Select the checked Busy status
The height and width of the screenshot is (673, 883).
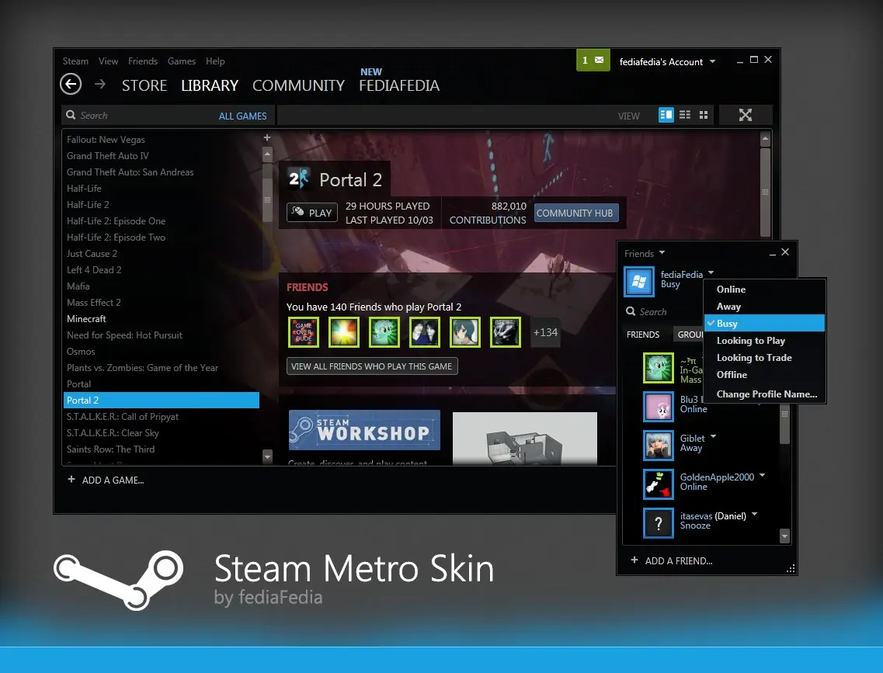(765, 323)
